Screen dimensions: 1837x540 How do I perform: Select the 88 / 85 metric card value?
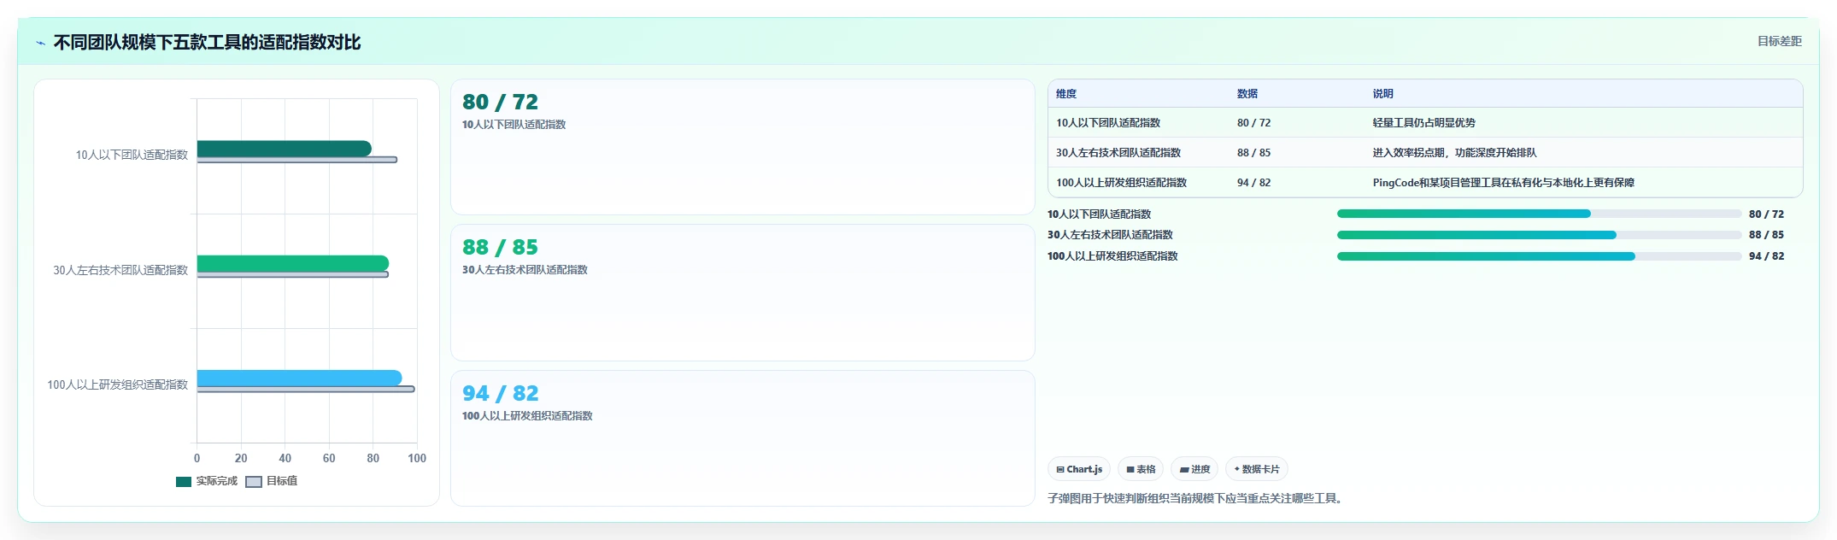pyautogui.click(x=501, y=247)
